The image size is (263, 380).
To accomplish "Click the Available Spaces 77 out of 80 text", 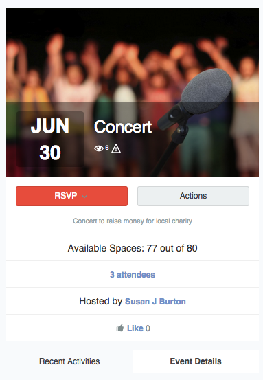I will (x=133, y=248).
